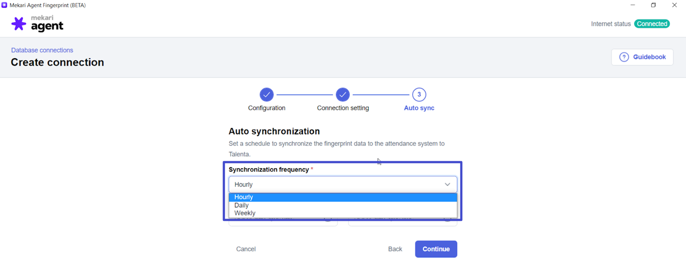Go Back to the previous step
The image size is (686, 276).
point(395,249)
